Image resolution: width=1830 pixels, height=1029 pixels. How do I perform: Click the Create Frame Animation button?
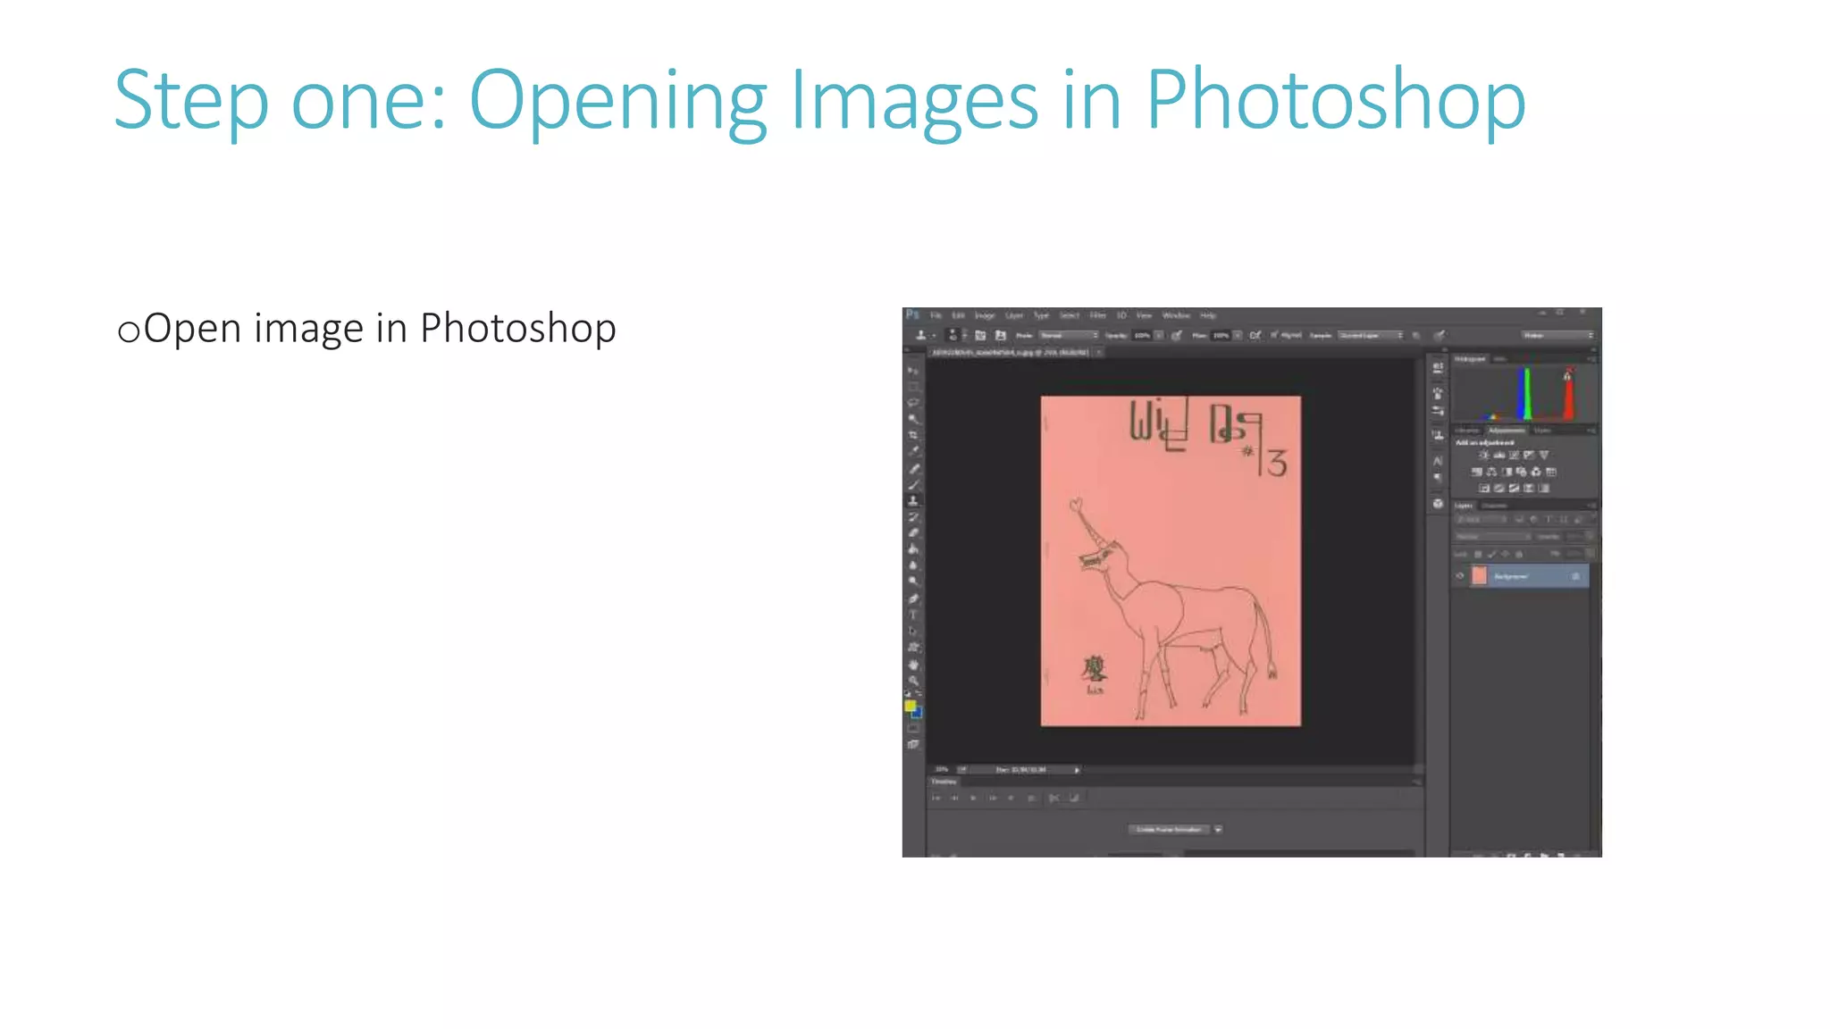tap(1169, 830)
